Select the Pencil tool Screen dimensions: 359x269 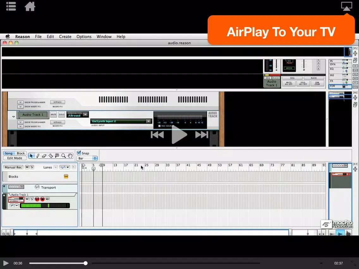38,156
